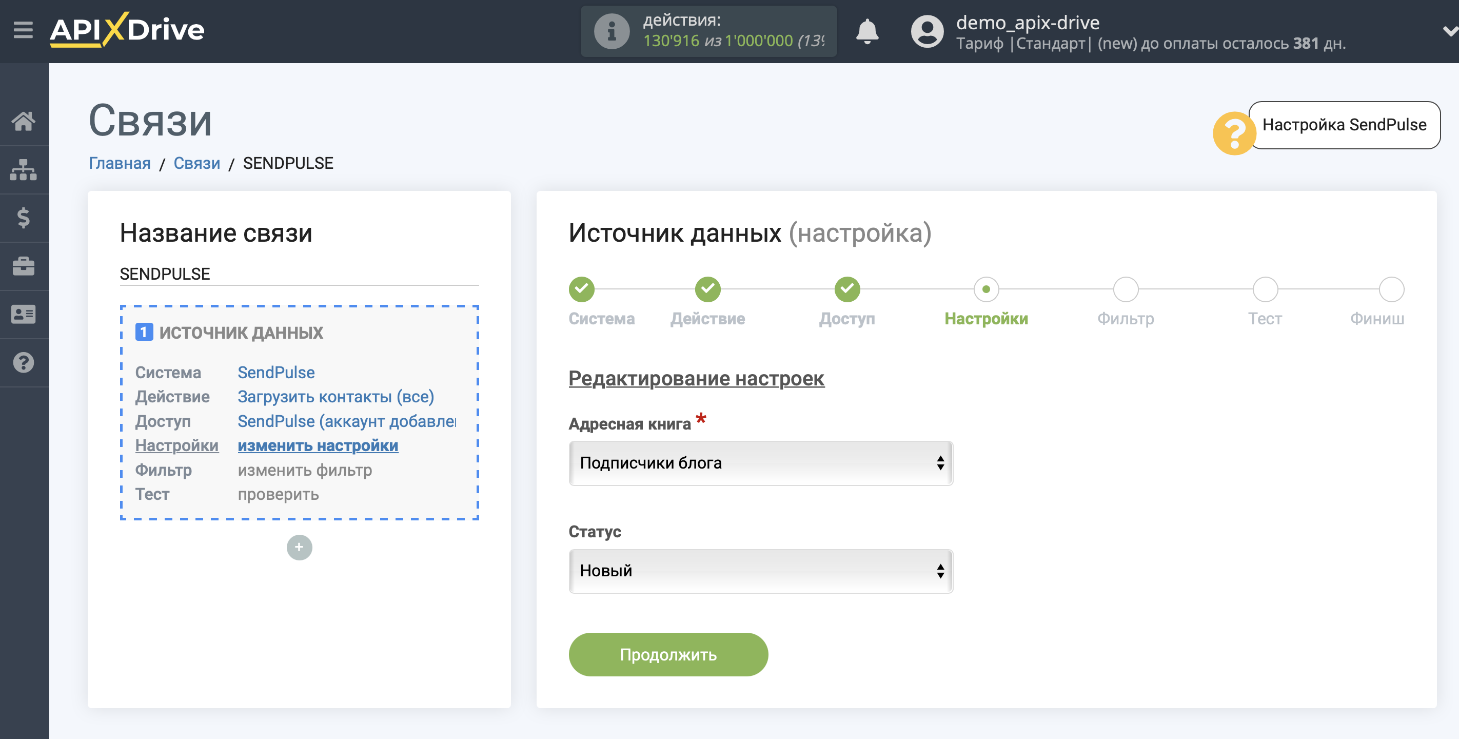The height and width of the screenshot is (739, 1459).
Task: Edit the connection name SENDPULSE field
Action: [299, 274]
